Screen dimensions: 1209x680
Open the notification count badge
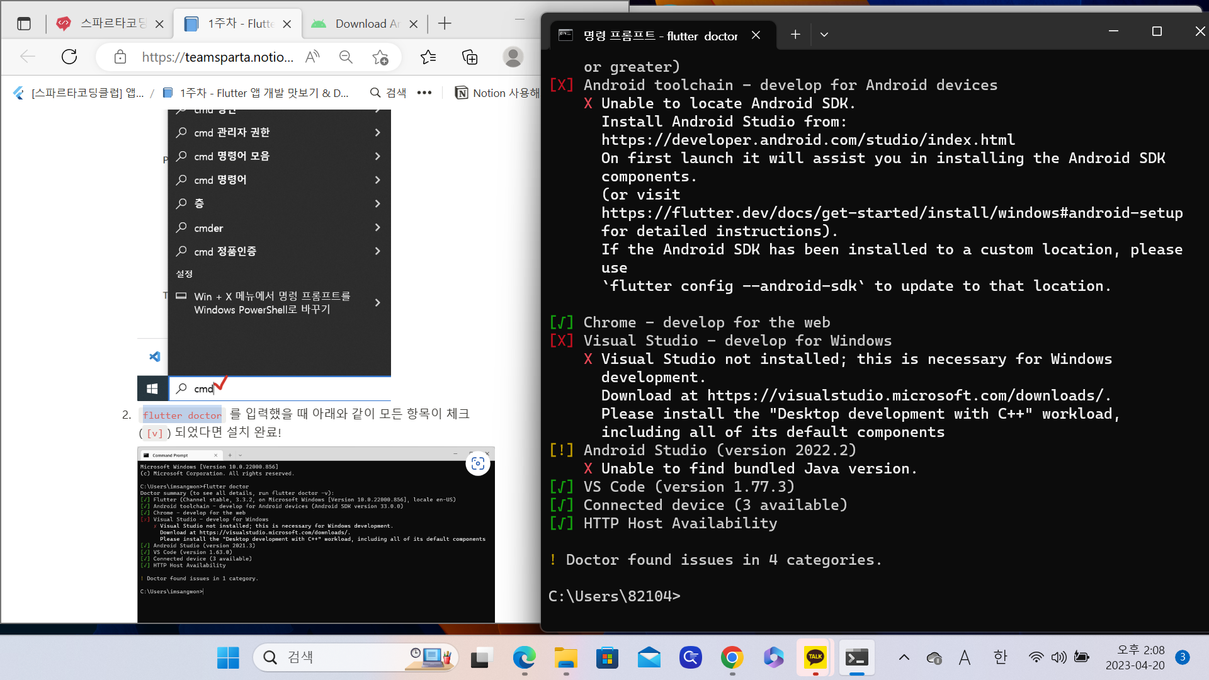click(1183, 657)
